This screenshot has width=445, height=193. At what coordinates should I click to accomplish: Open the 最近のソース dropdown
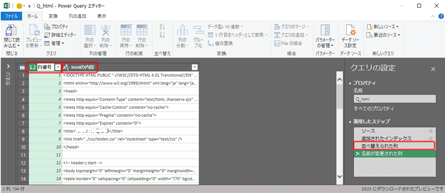click(383, 35)
